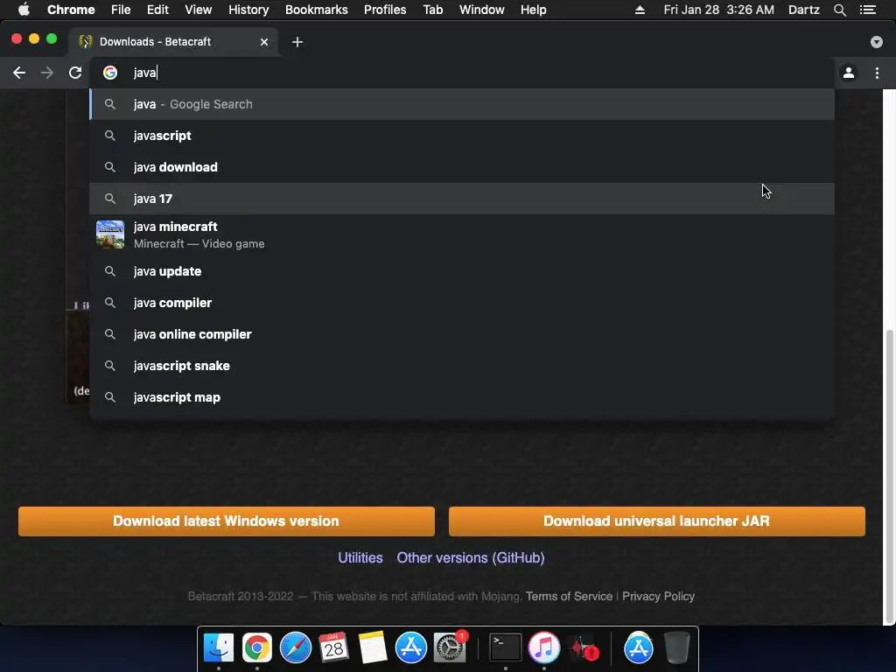Screen dimensions: 896x672
Task: Choose the 'java update' suggestion
Action: (x=462, y=271)
